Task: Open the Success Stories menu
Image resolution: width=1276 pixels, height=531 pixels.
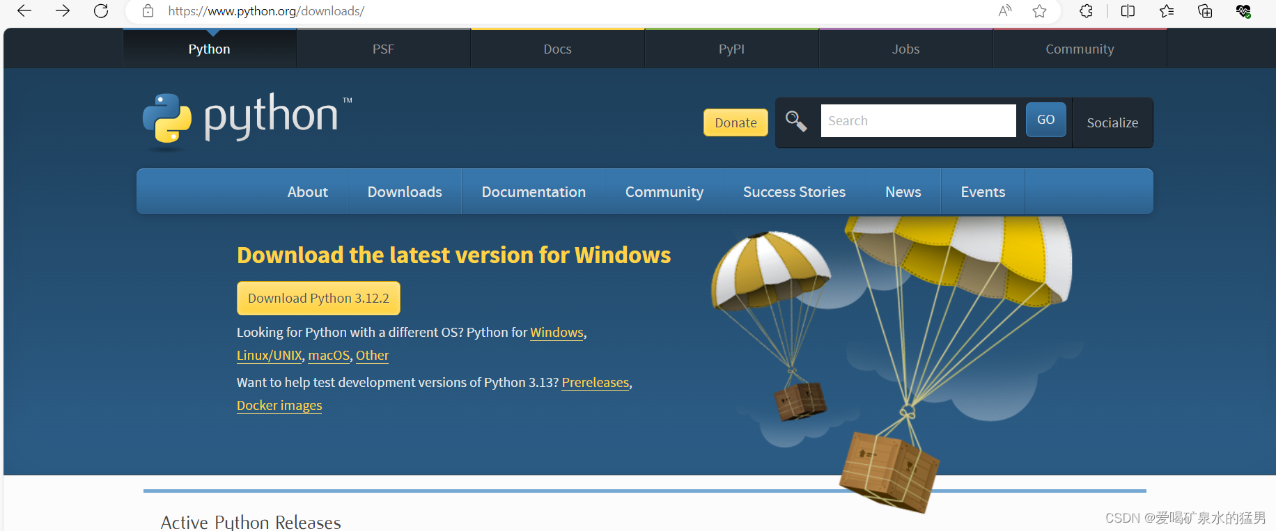Action: click(x=794, y=191)
